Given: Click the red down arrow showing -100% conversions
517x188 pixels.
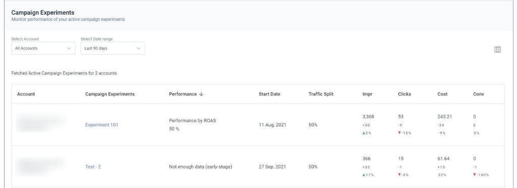Looking at the screenshot, I should [475, 175].
